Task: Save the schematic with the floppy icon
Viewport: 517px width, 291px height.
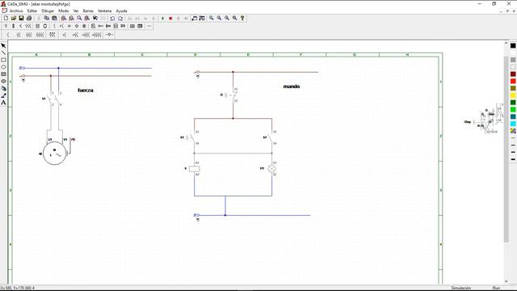Action: click(21, 18)
